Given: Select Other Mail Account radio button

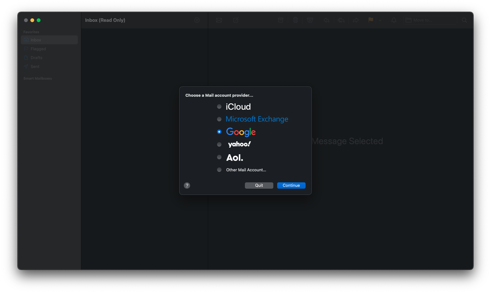Looking at the screenshot, I should pyautogui.click(x=219, y=170).
